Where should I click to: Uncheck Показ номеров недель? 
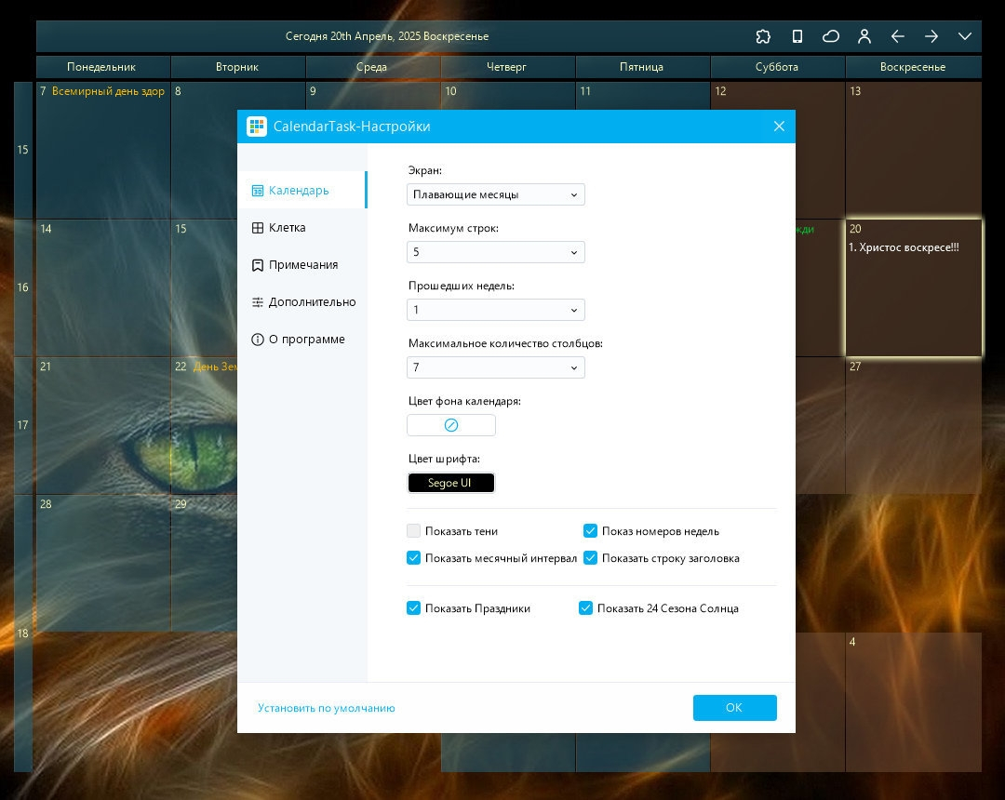point(590,531)
